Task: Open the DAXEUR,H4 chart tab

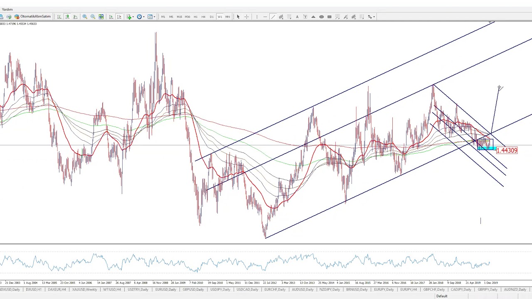Action: 57,289
